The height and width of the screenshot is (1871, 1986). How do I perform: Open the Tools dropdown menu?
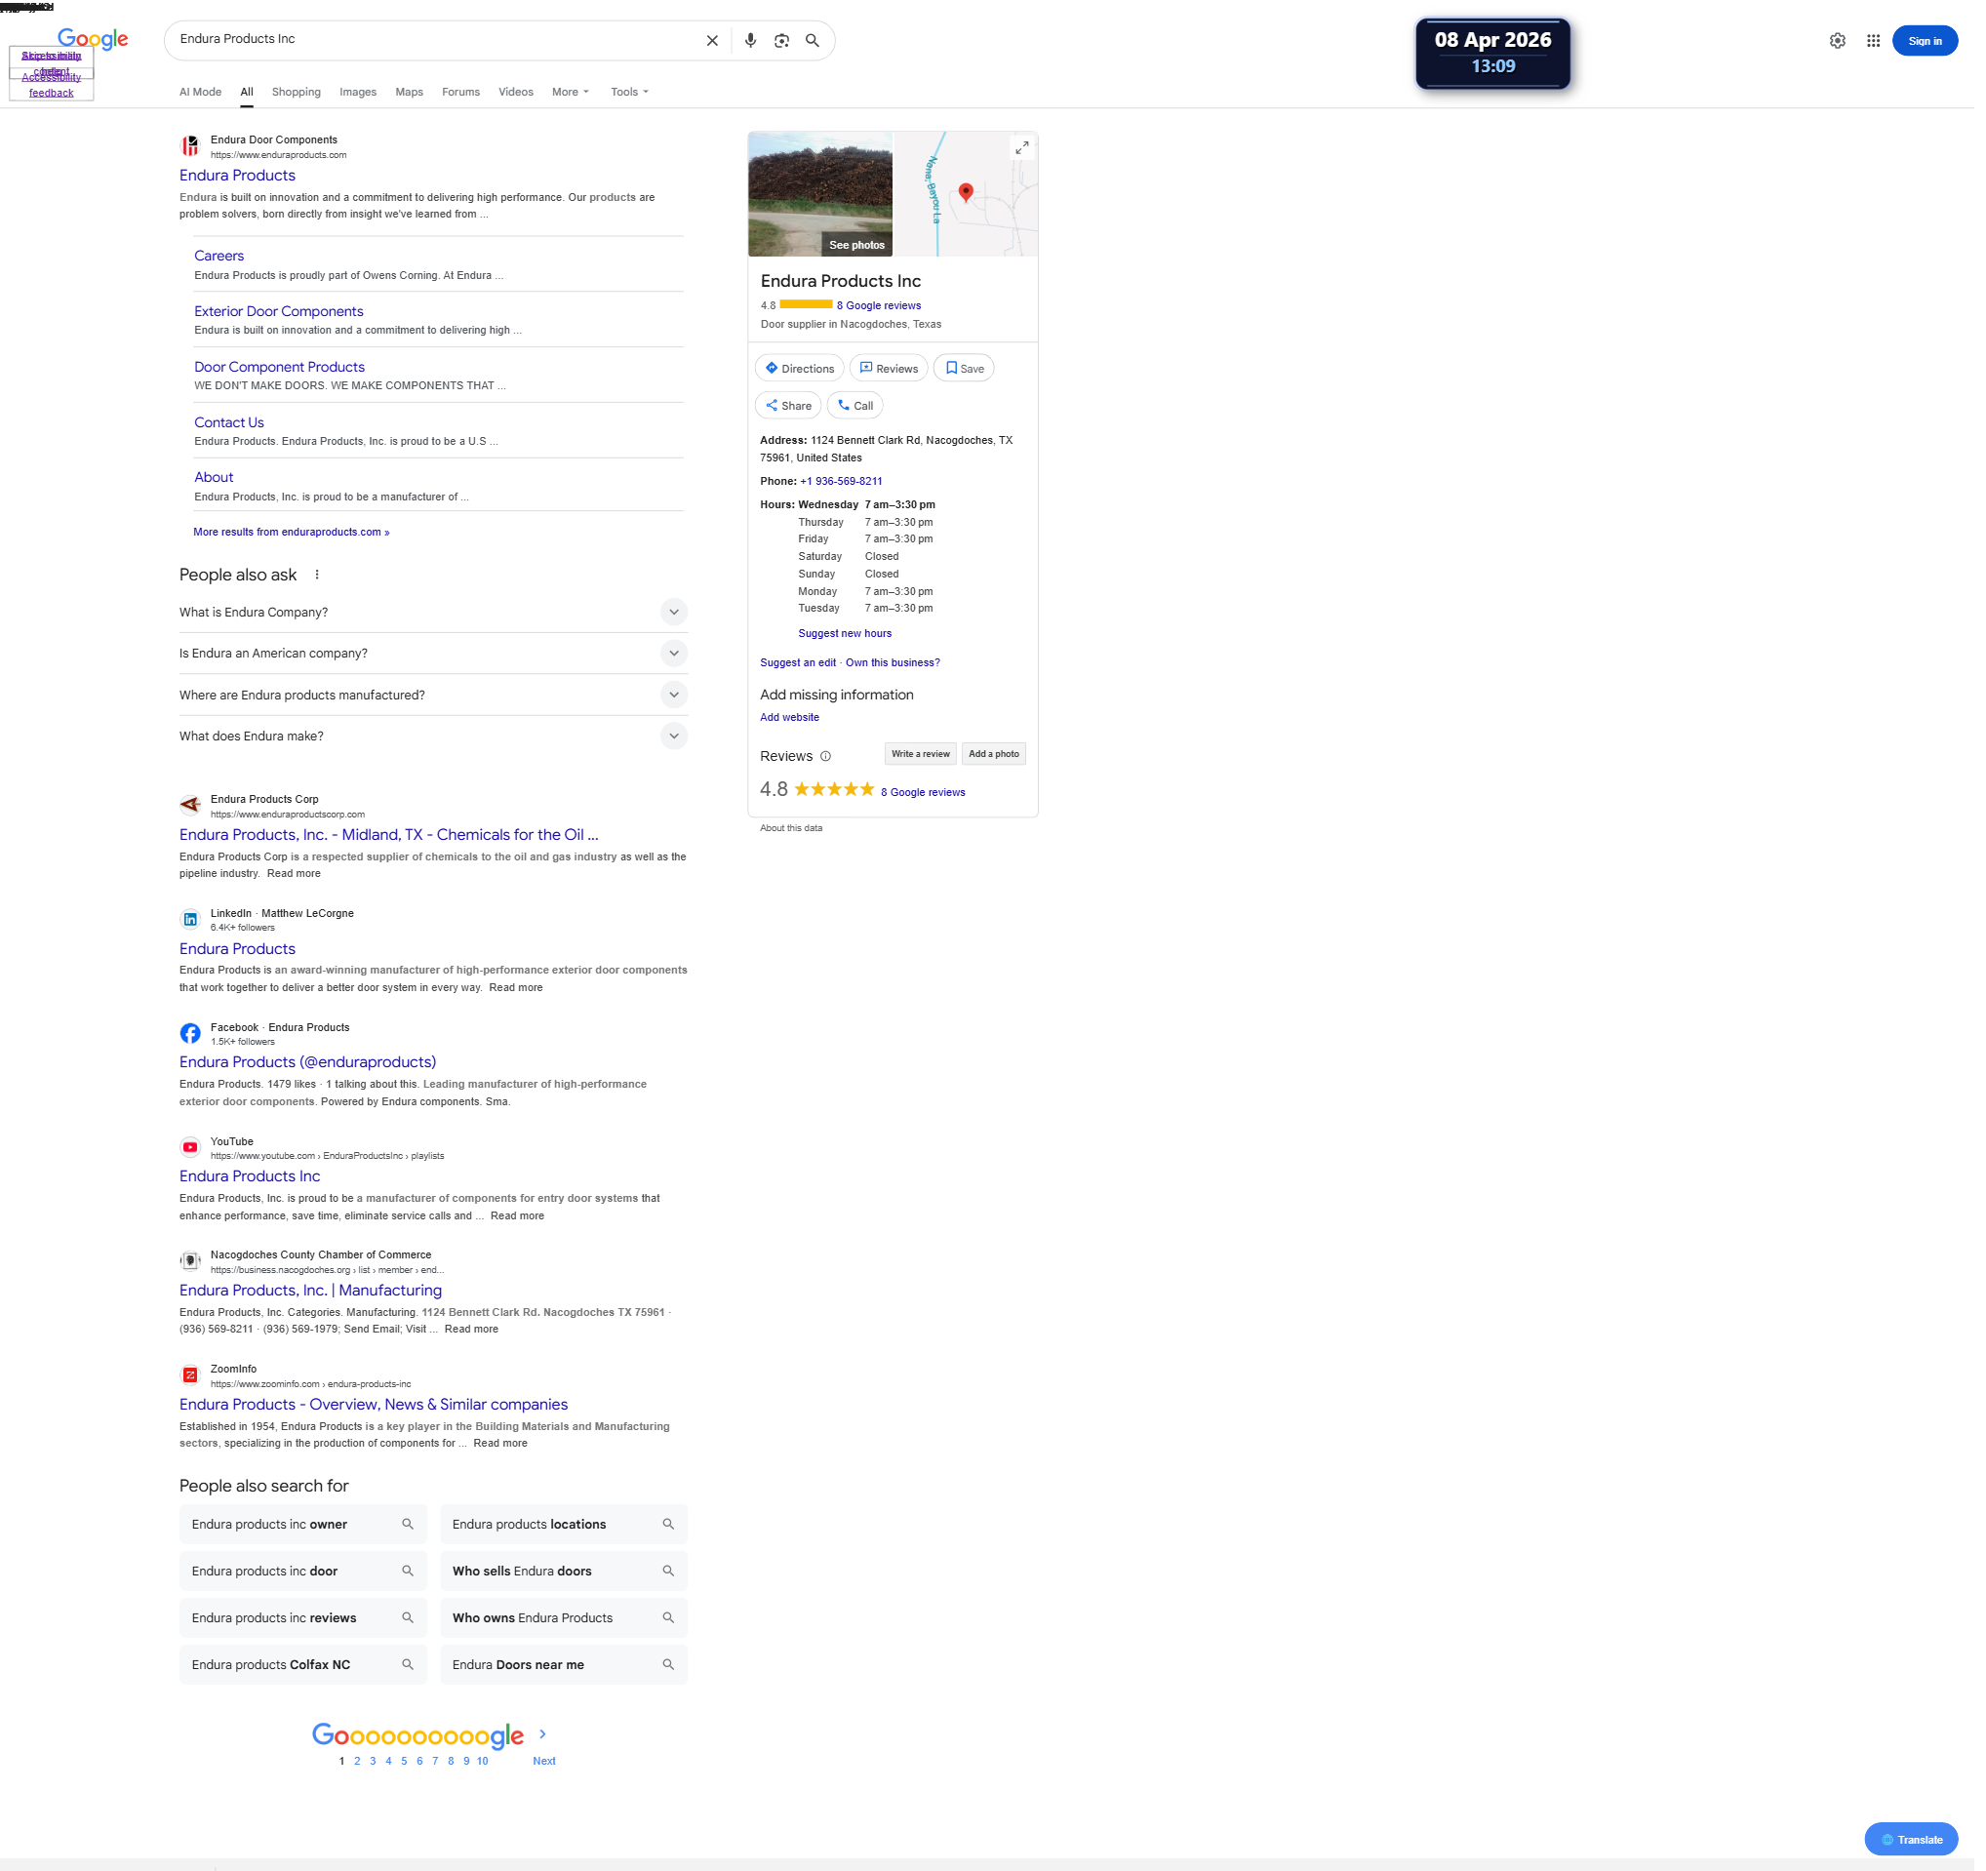[633, 92]
